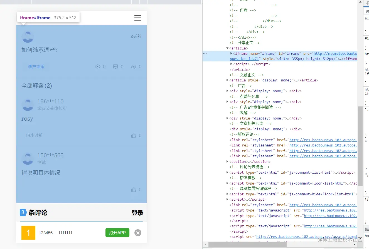The width and height of the screenshot is (369, 249).
Task: Tap the 遗产继承 tag
Action: (x=36, y=67)
